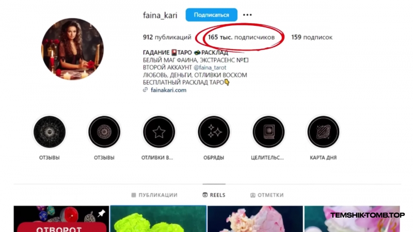
Task: View the 165 тыс. подписчиков list
Action: point(241,37)
